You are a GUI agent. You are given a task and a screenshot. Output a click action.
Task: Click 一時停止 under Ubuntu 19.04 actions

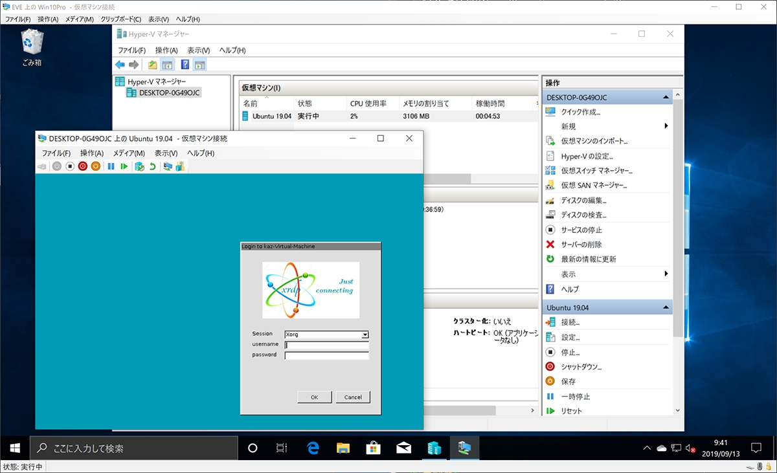(x=575, y=397)
